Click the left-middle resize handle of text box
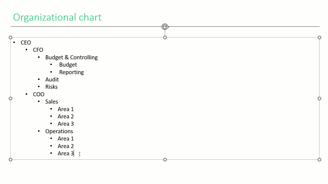The width and height of the screenshot is (328, 184). point(11,99)
